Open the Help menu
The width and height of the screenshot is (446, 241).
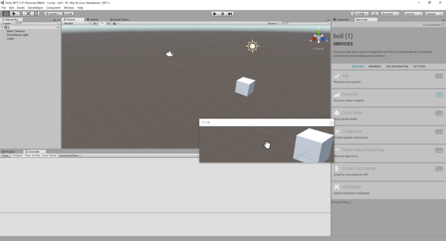(x=80, y=8)
